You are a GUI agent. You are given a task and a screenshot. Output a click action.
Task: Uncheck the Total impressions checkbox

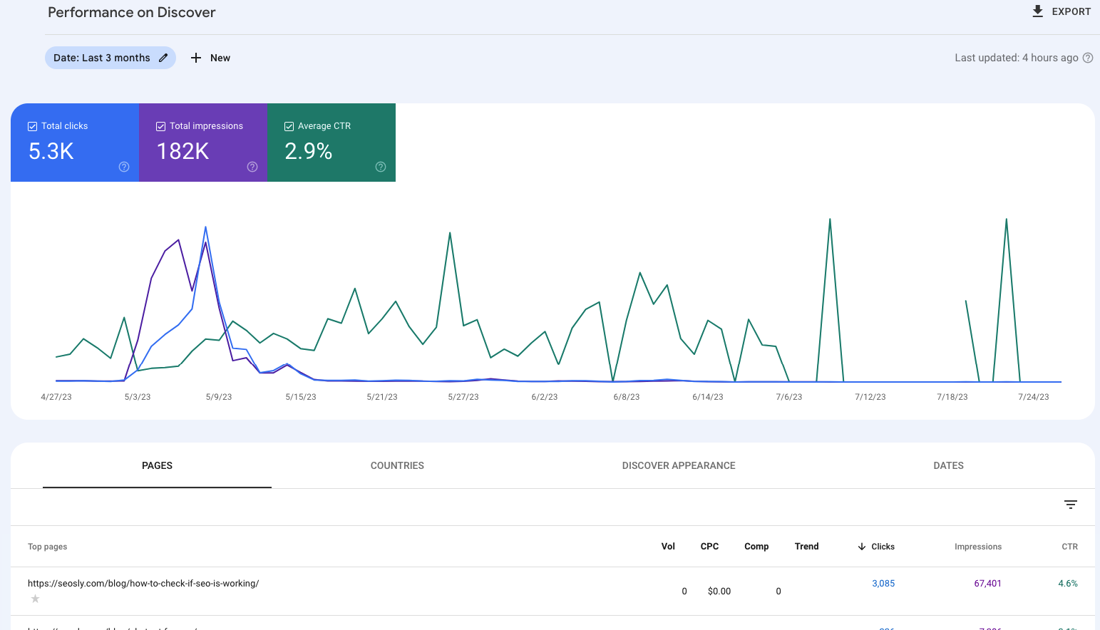[160, 125]
